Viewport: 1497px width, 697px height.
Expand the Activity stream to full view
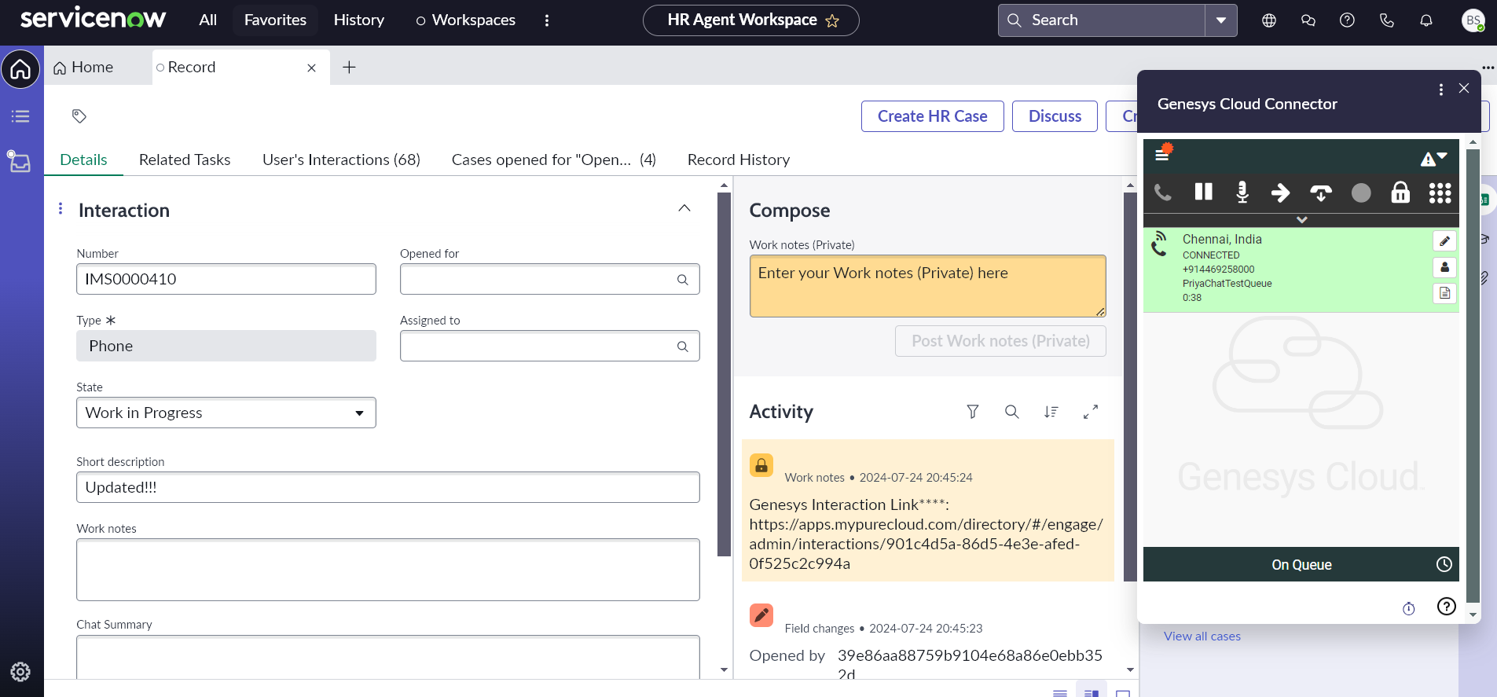(x=1091, y=412)
